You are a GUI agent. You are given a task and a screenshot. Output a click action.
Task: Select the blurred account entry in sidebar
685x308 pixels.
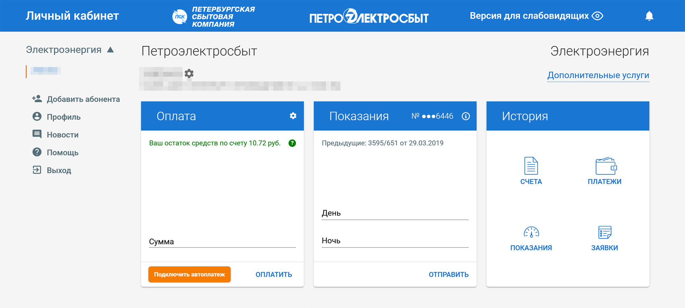pos(46,70)
